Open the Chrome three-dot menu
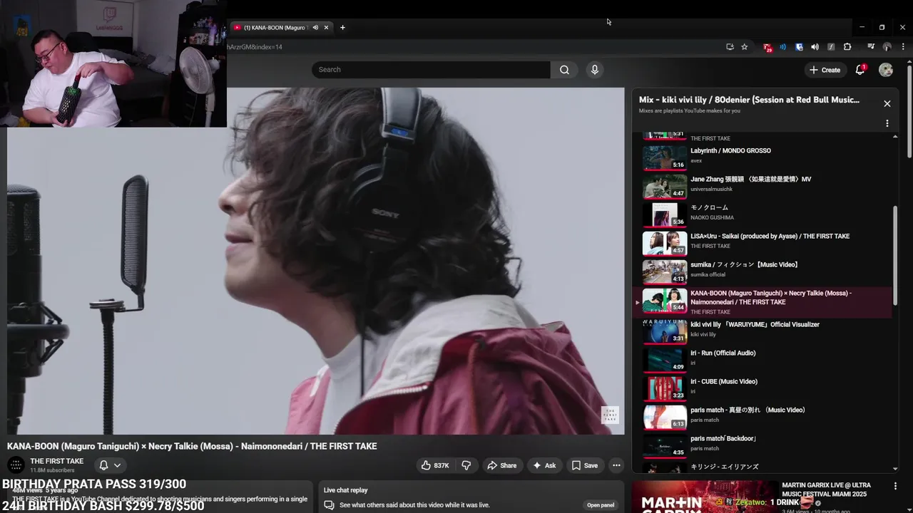This screenshot has width=913, height=513. click(x=903, y=47)
